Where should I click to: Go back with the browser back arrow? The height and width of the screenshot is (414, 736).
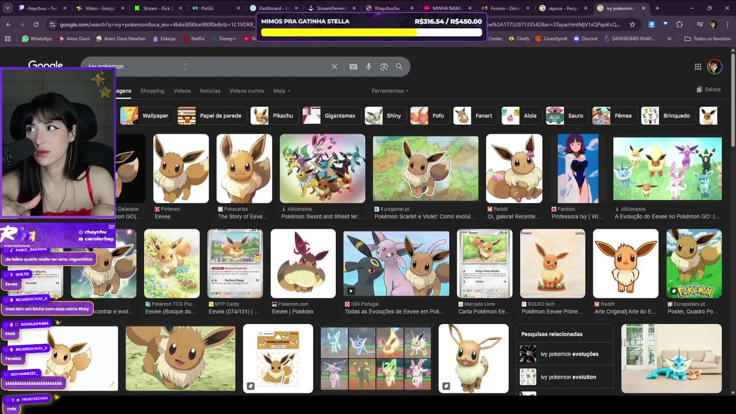pyautogui.click(x=8, y=25)
